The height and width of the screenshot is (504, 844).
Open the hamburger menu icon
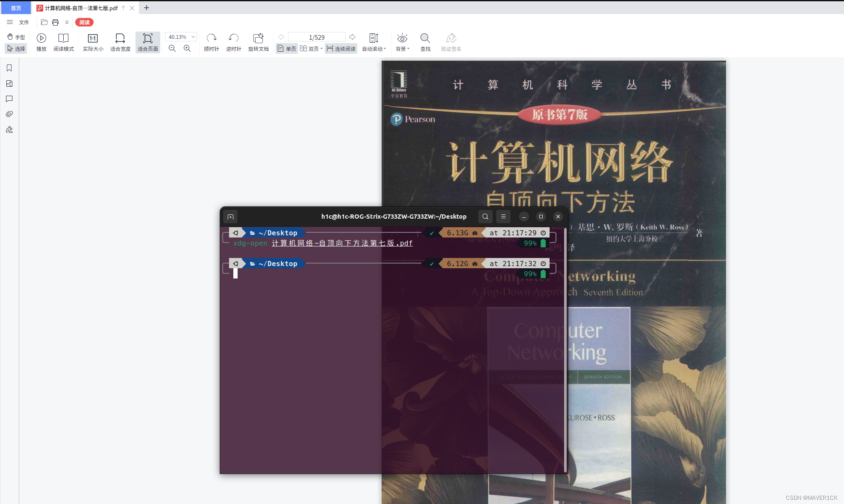pos(9,22)
